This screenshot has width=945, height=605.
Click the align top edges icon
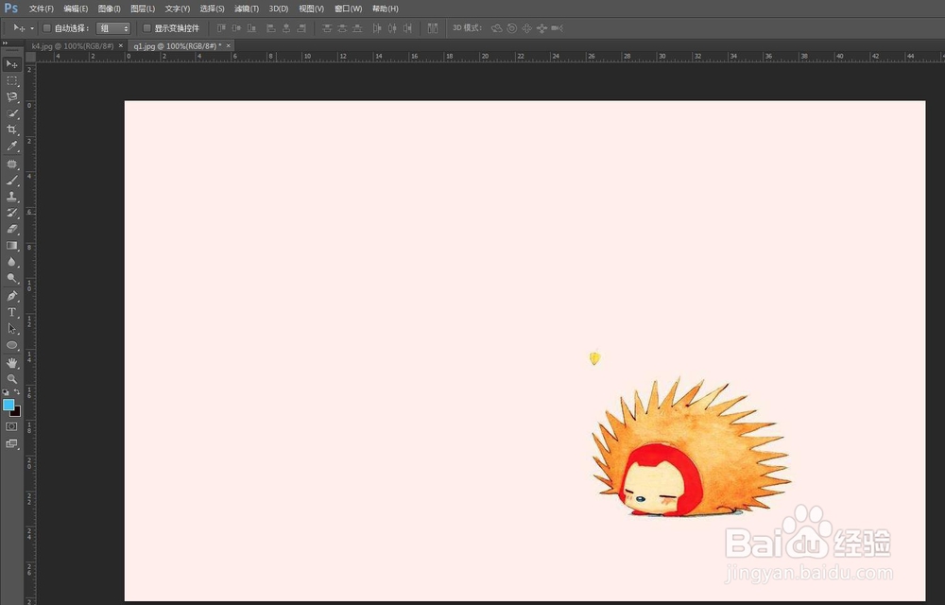[221, 28]
